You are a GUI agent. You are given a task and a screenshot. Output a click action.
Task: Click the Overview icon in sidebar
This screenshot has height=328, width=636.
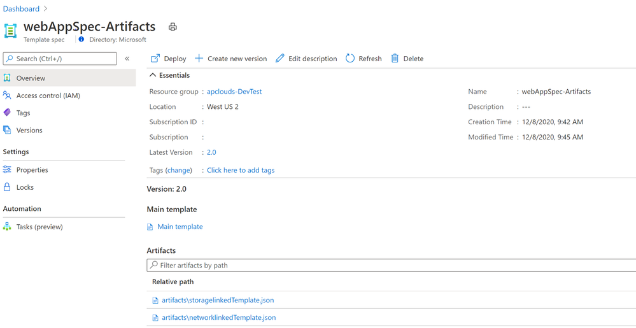click(x=7, y=78)
